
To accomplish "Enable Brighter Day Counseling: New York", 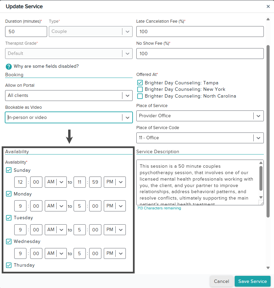I will coord(140,89).
